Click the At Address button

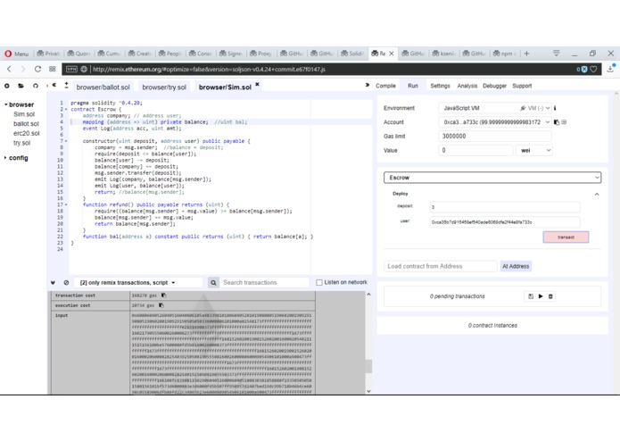coord(516,266)
